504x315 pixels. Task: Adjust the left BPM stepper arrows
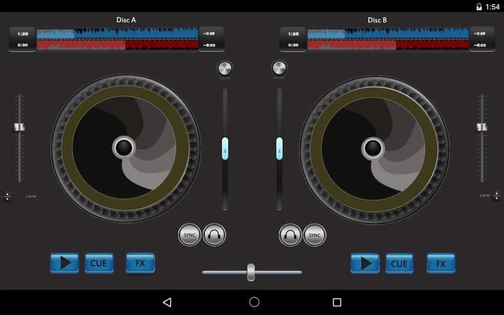[x=7, y=196]
